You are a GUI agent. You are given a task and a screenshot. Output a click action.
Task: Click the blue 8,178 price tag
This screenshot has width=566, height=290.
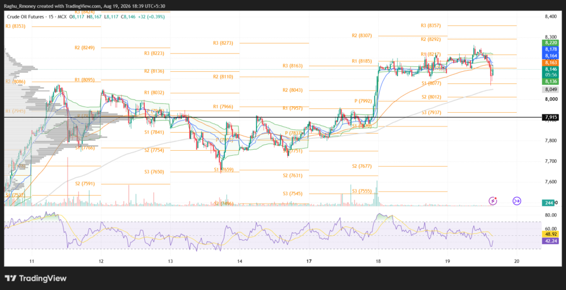(x=551, y=49)
